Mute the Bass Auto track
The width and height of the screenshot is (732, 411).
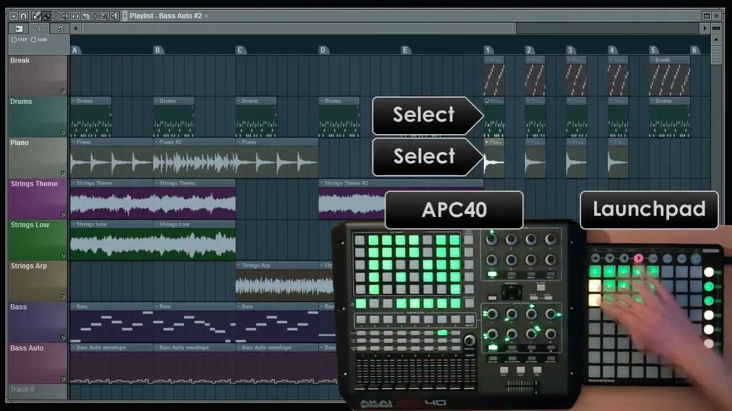coord(62,378)
